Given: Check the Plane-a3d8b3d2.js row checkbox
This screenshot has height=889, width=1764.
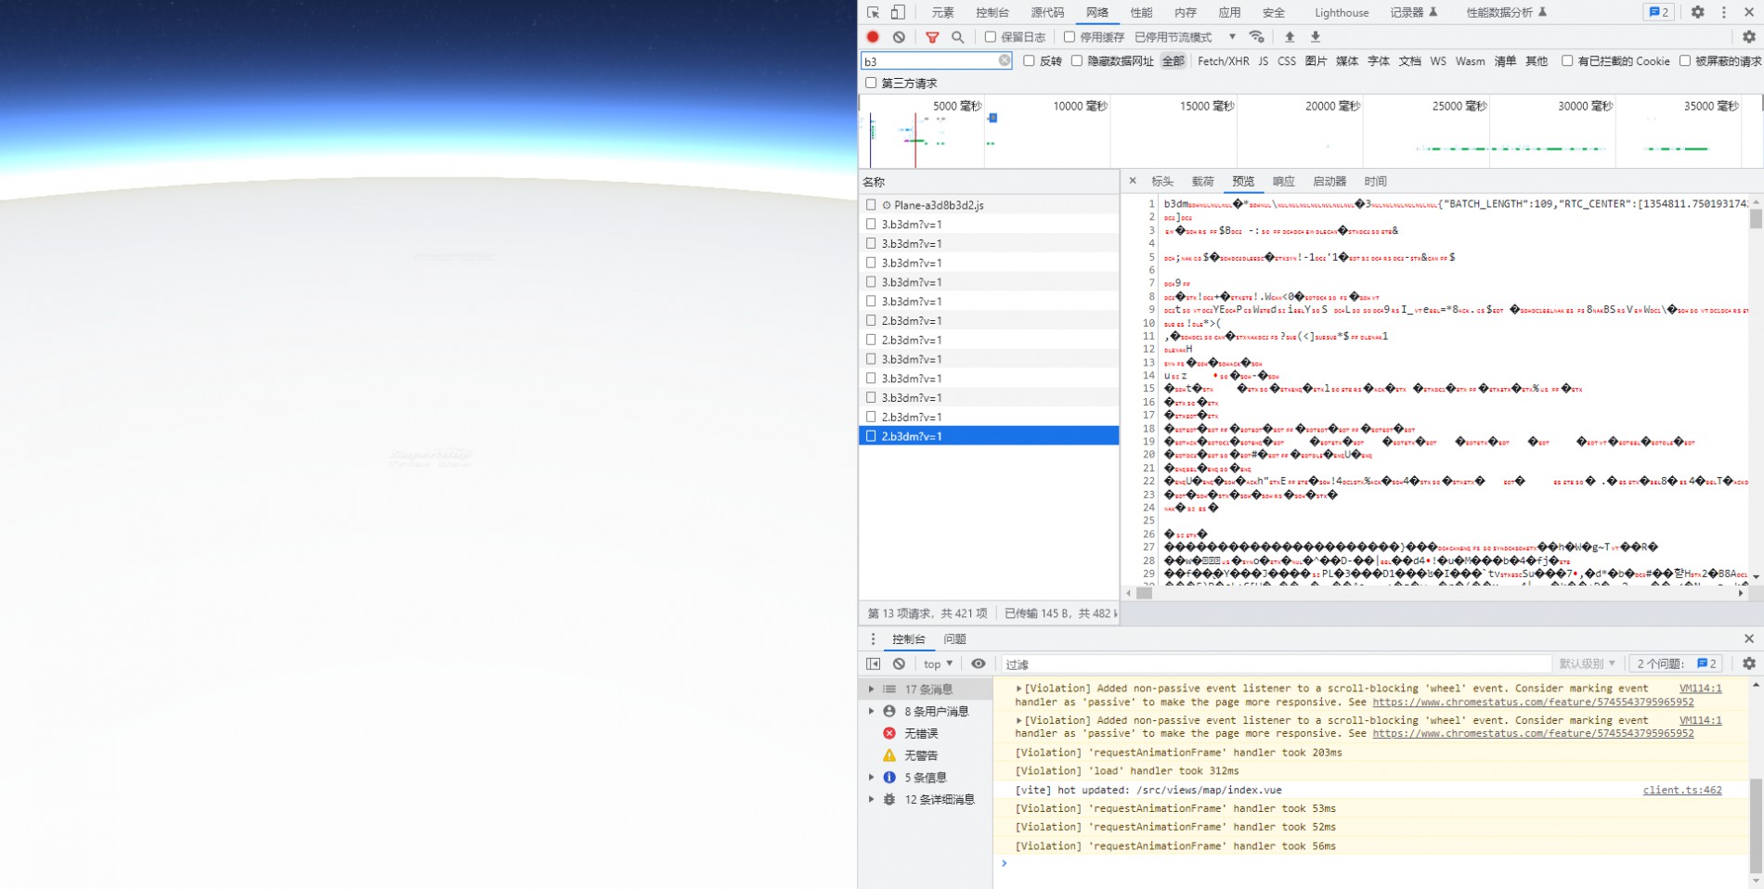Looking at the screenshot, I should coord(871,204).
